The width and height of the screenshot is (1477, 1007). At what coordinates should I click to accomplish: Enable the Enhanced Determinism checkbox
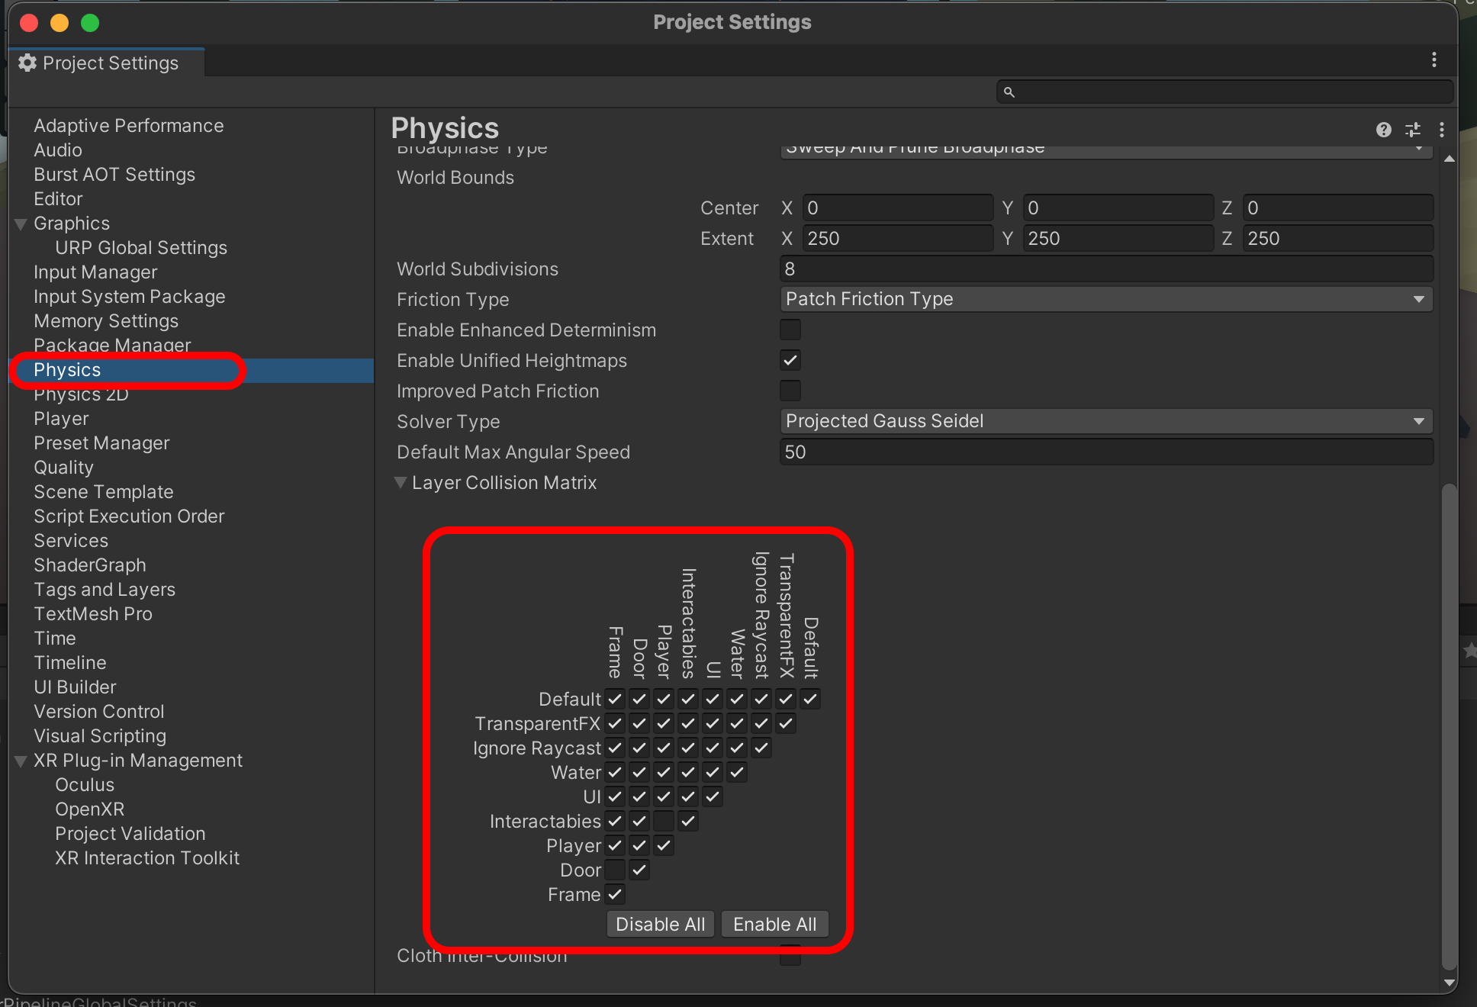click(x=790, y=330)
